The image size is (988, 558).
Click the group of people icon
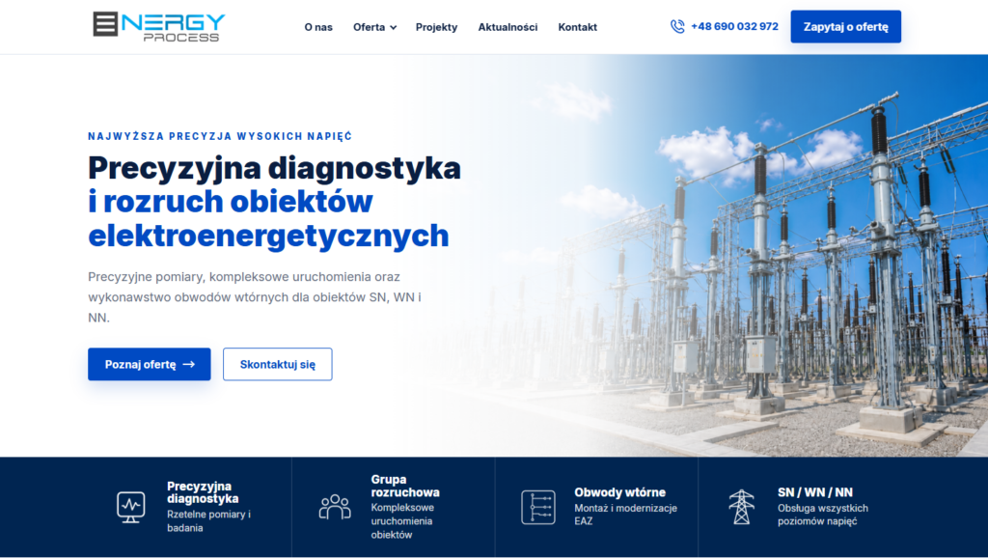click(x=335, y=507)
